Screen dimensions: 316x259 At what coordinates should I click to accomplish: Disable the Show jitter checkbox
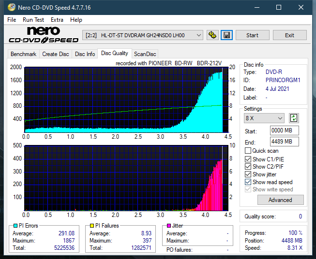point(248,174)
